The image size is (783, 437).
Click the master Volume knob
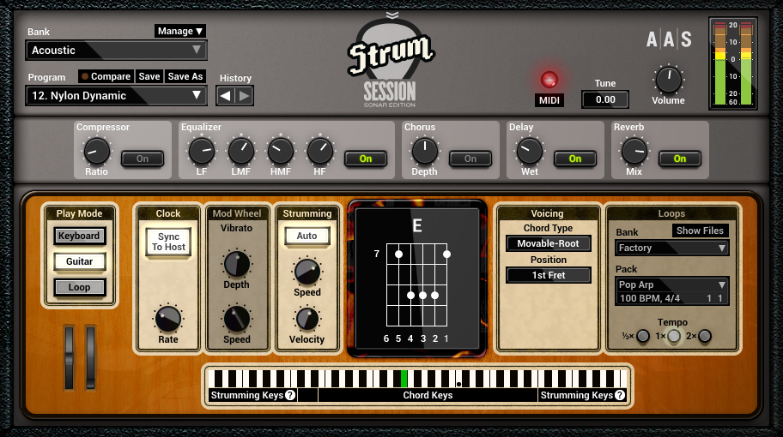point(668,80)
